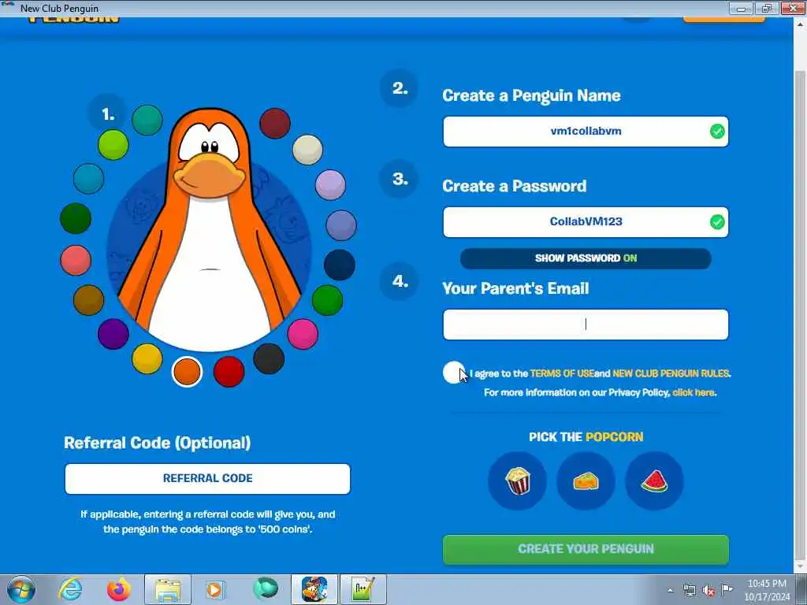Choose the salmon pink penguin color
This screenshot has height=605, width=807.
click(76, 260)
